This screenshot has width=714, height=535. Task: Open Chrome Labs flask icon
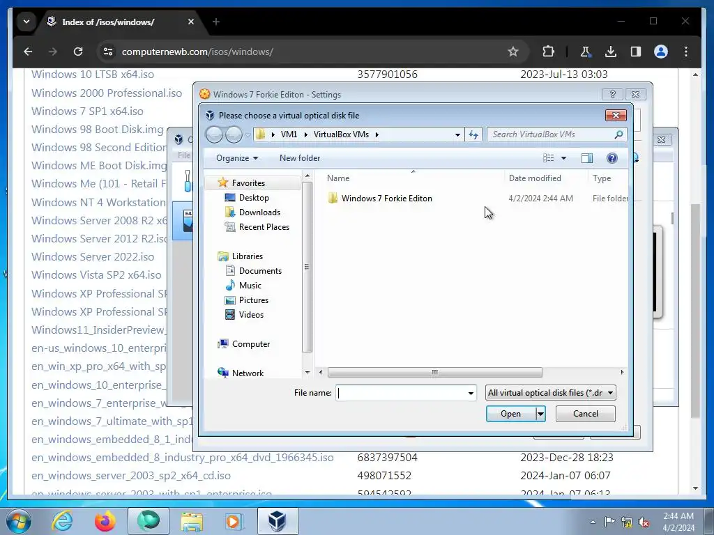point(585,52)
